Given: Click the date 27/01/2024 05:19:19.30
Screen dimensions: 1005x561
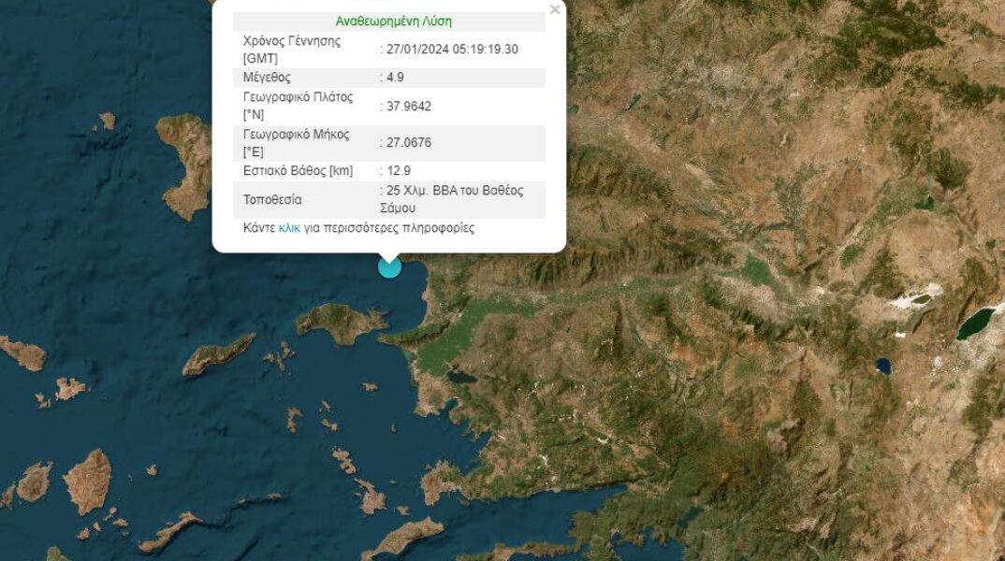Looking at the screenshot, I should click(x=452, y=50).
